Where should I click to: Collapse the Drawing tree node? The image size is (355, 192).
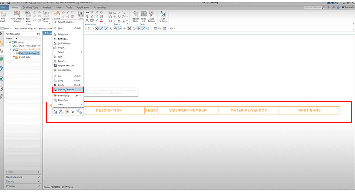click(7, 42)
